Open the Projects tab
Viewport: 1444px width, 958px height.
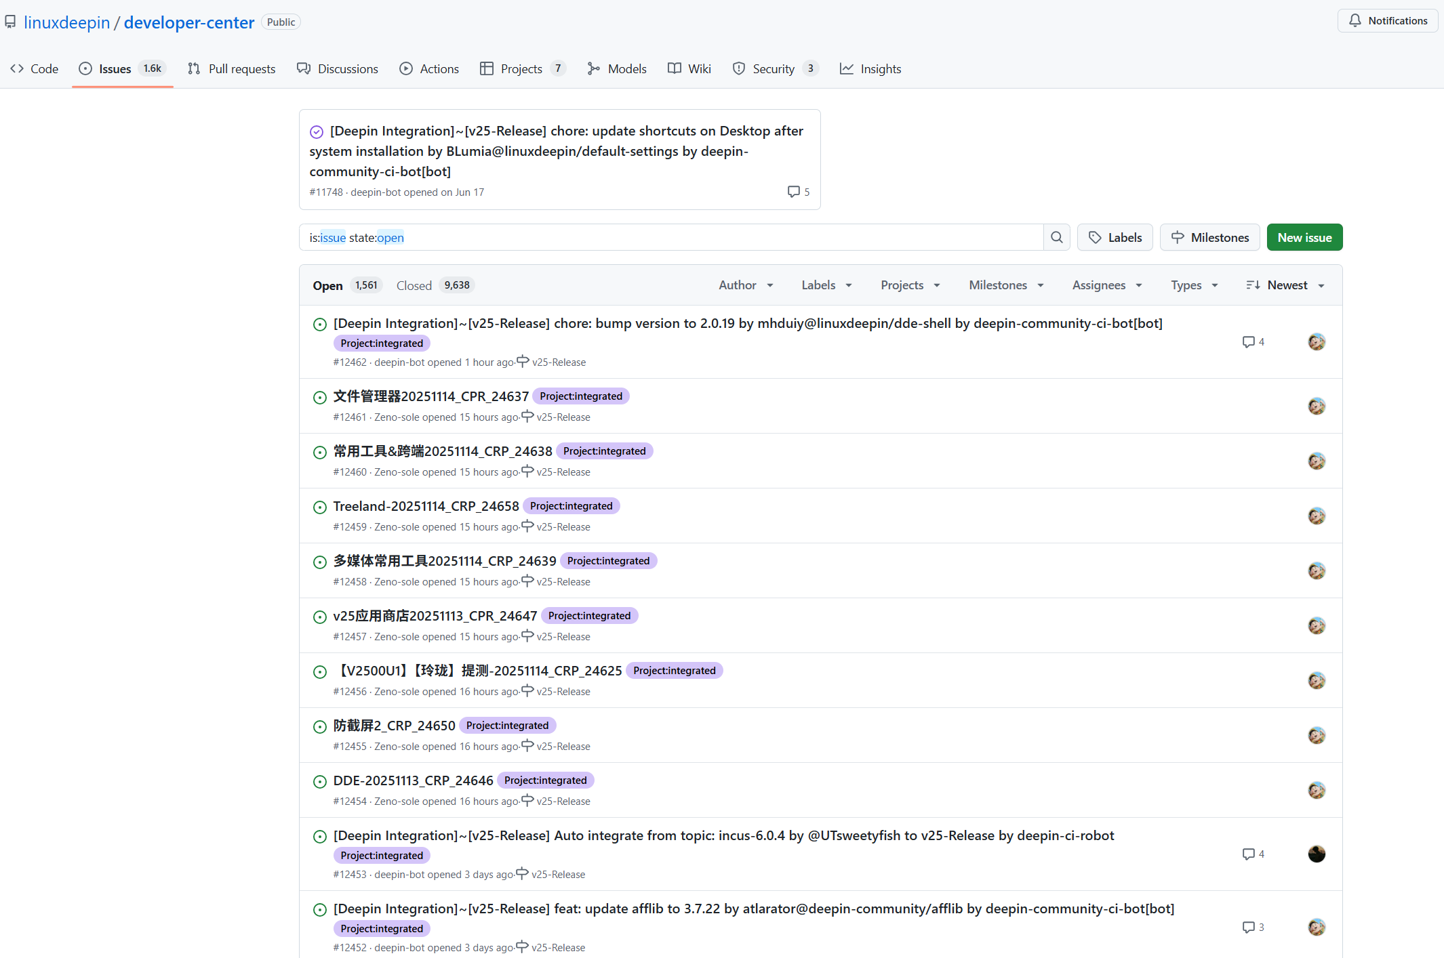pos(522,68)
